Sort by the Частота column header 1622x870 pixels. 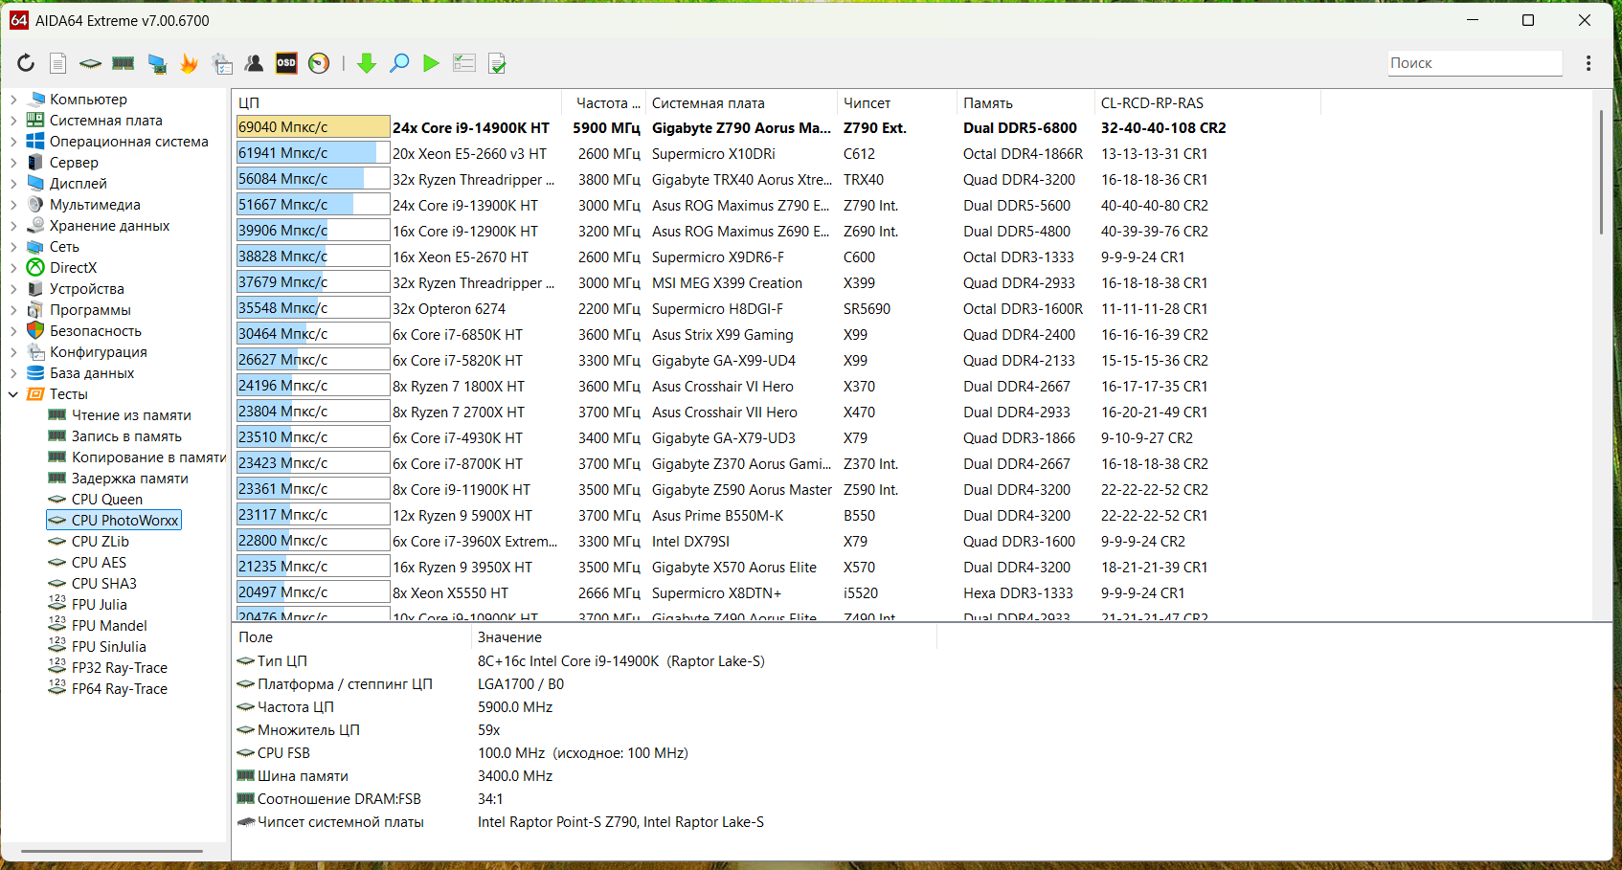603,102
